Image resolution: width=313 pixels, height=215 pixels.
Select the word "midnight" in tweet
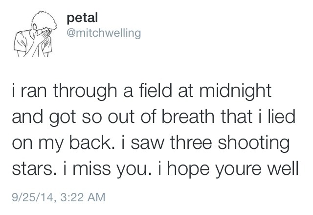point(235,92)
